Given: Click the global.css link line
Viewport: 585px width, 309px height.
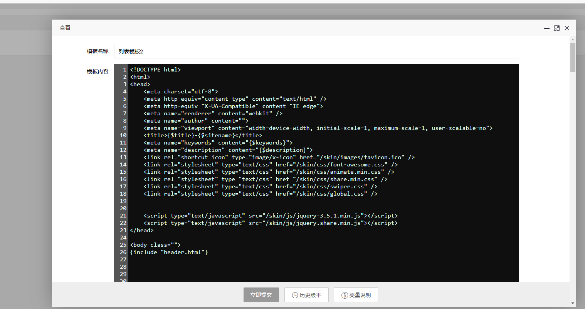Looking at the screenshot, I should 261,194.
